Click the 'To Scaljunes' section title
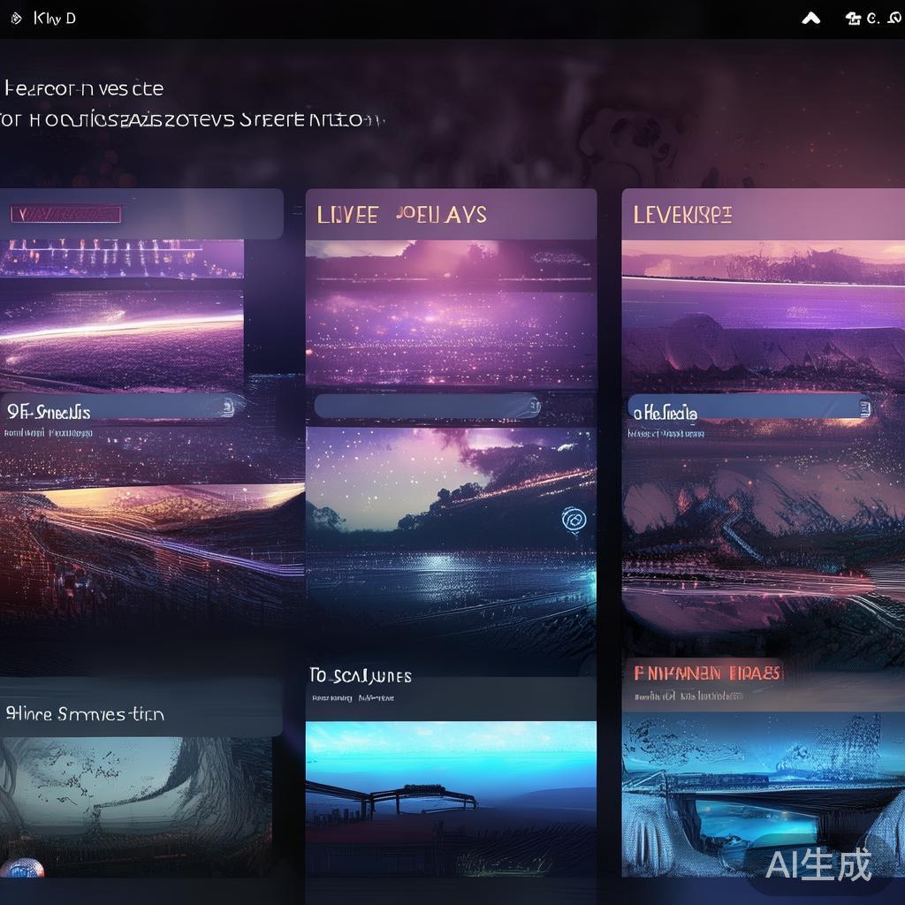Viewport: 905px width, 905px height. click(x=361, y=676)
